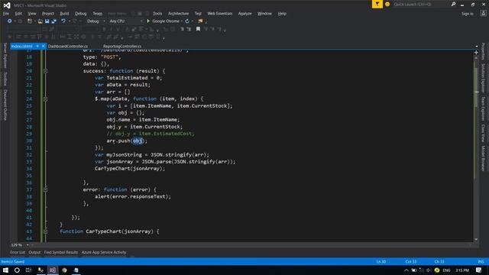The height and width of the screenshot is (275, 489).
Task: Open the Edit menu
Action: point(18,14)
